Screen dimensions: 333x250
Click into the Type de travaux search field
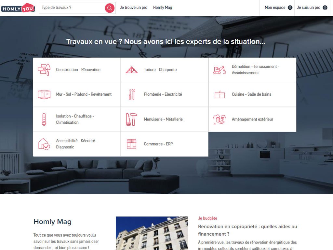[72, 8]
